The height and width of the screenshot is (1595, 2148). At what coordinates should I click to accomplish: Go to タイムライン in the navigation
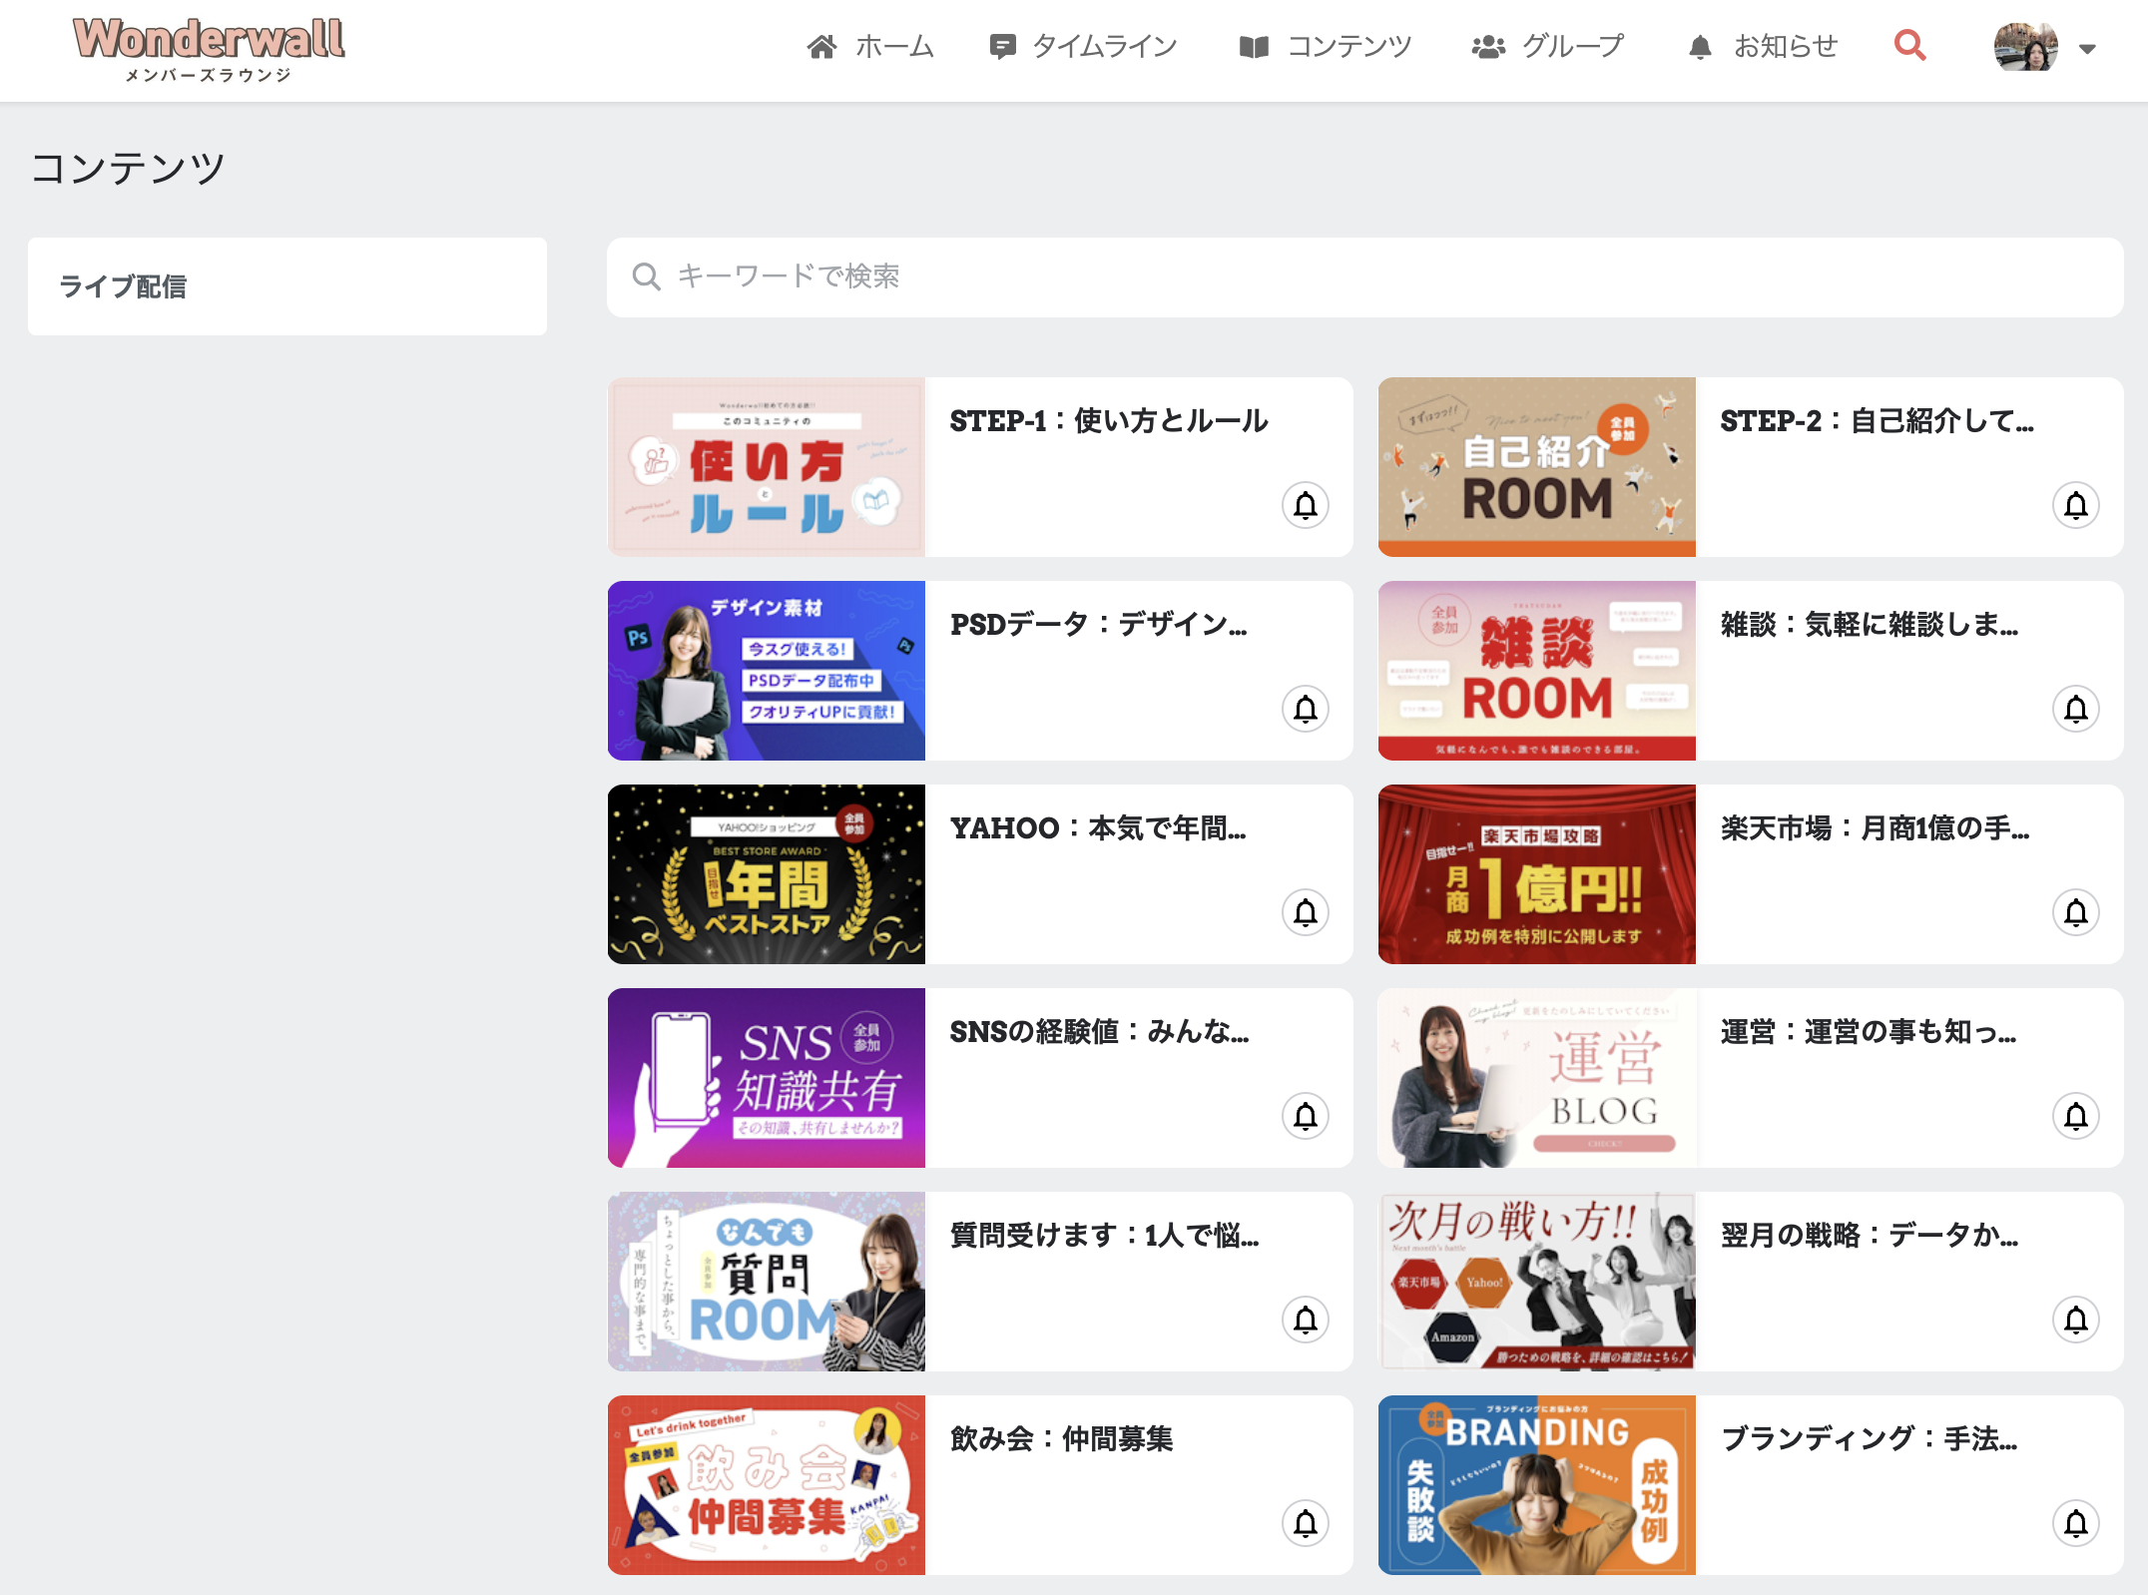coord(1083,47)
